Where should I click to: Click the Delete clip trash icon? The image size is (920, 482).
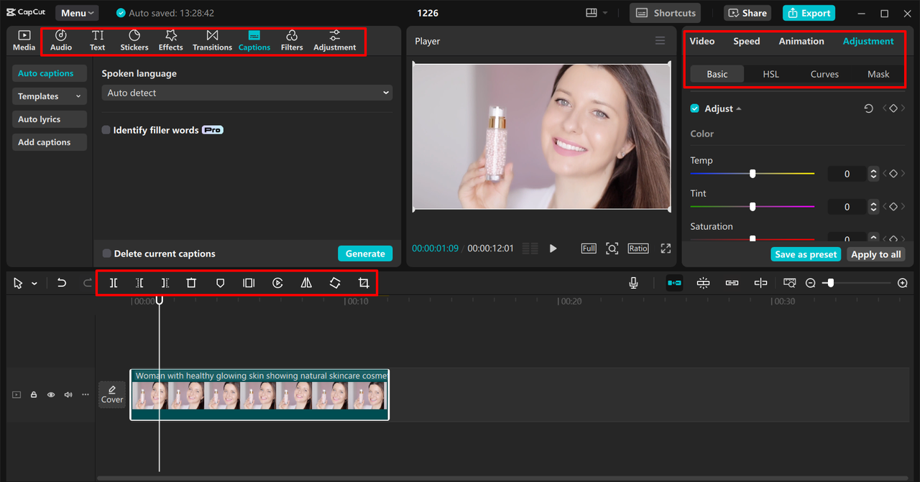tap(191, 283)
